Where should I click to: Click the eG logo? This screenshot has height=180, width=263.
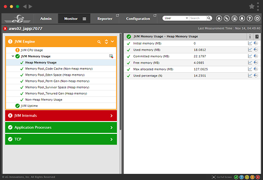17,19
